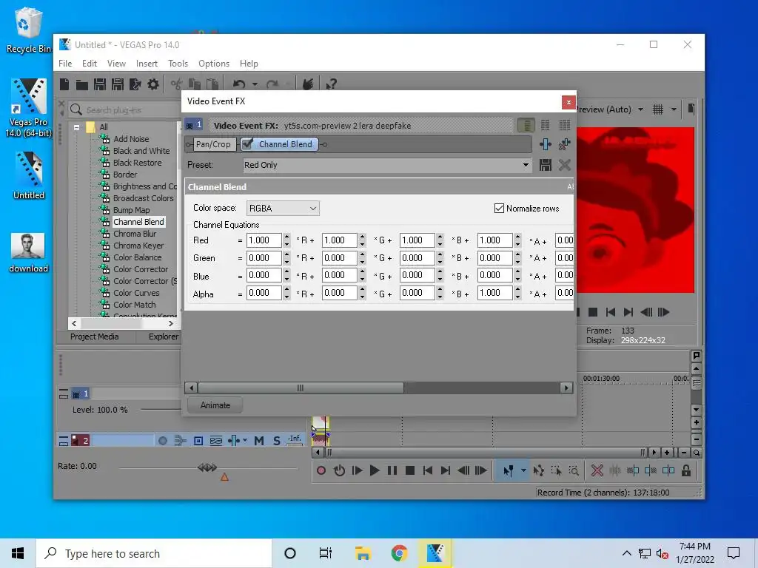Select the Normal Edit tool
Image resolution: width=758 pixels, height=568 pixels.
point(508,470)
